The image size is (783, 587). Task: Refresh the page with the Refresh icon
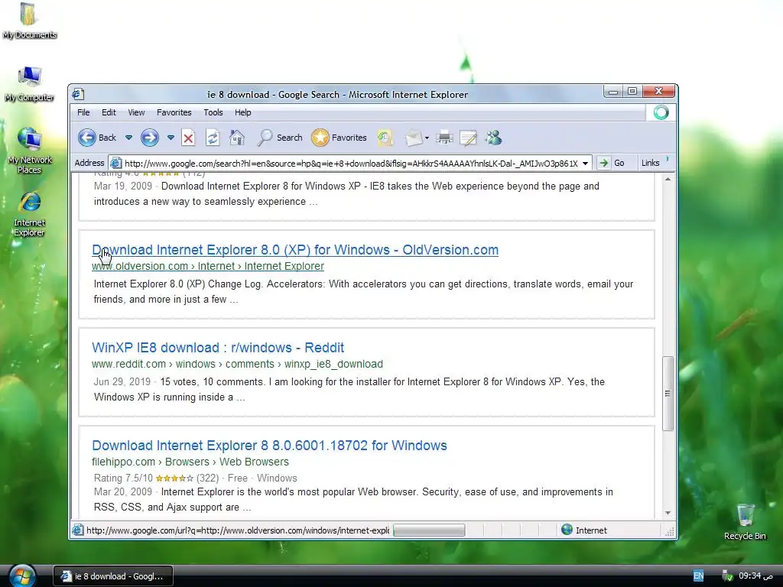pyautogui.click(x=213, y=138)
